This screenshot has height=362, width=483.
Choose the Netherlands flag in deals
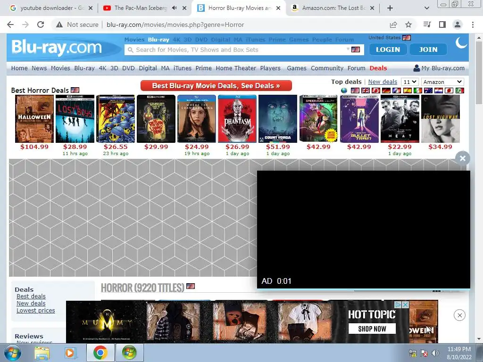point(439,90)
